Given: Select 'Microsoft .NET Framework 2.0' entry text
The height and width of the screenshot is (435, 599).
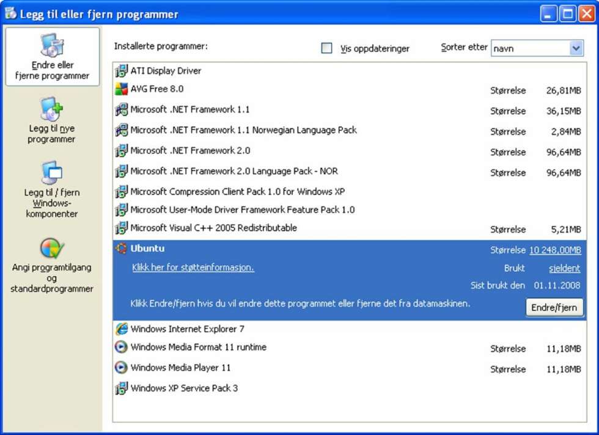Looking at the screenshot, I should [190, 151].
